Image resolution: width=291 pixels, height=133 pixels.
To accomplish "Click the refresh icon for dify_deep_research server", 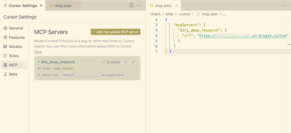I will [126, 62].
